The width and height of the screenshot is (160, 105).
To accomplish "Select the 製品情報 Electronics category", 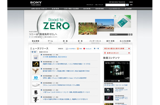I will click(x=35, y=42).
